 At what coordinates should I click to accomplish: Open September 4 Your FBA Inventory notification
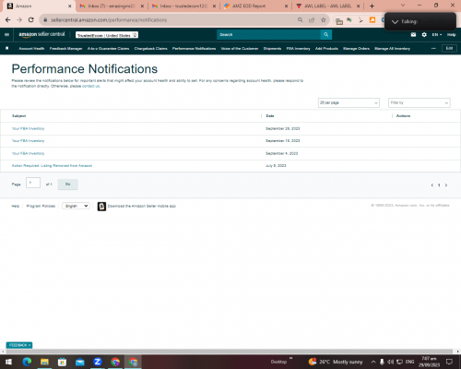tap(28, 153)
